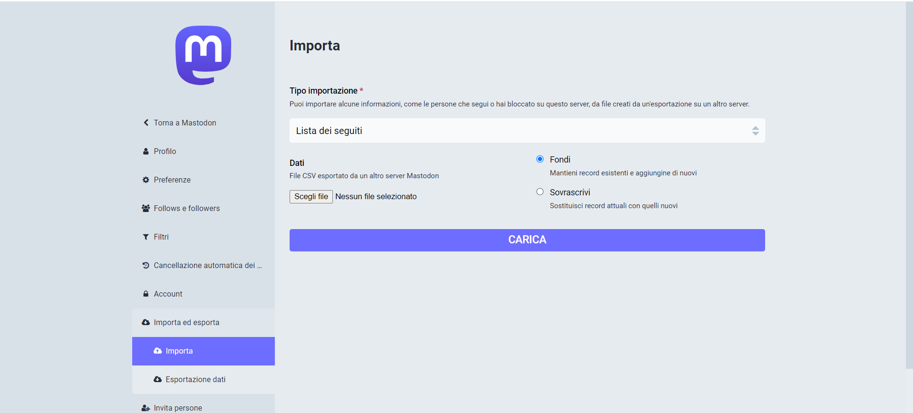Click the Scegli file button
The image size is (913, 413).
pos(311,197)
